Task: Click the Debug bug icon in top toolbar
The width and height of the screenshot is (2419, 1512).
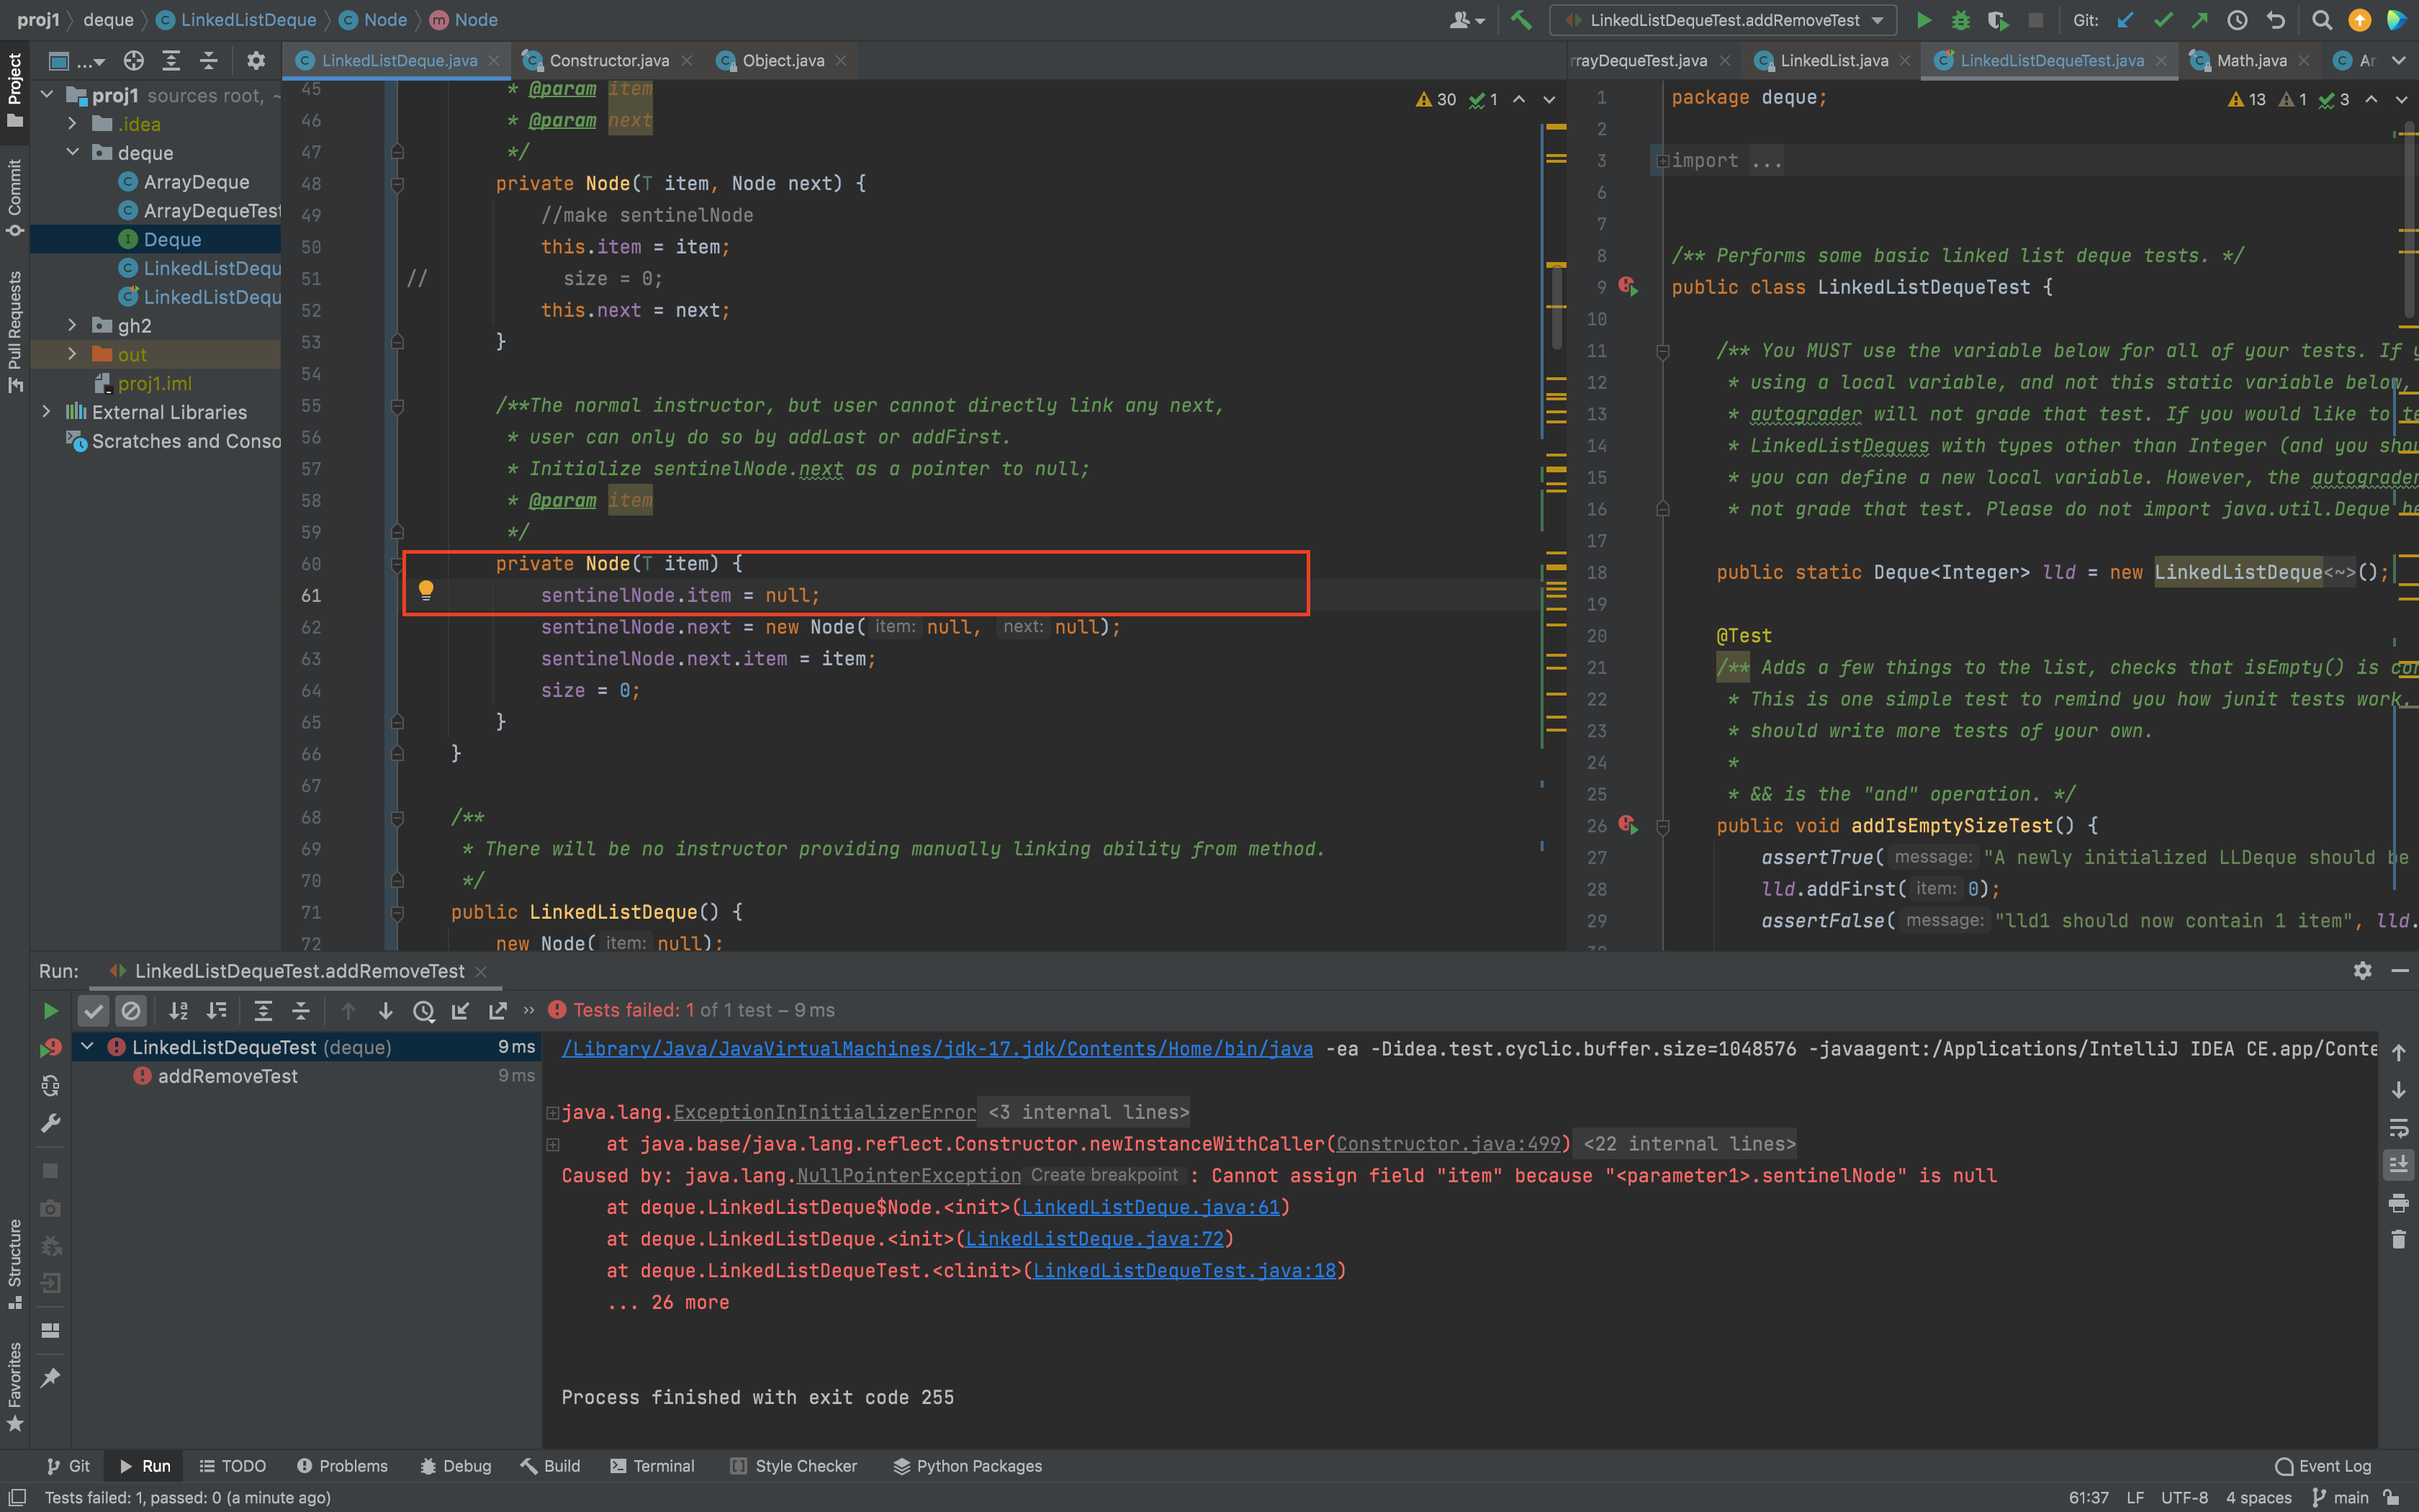Action: pyautogui.click(x=1960, y=20)
